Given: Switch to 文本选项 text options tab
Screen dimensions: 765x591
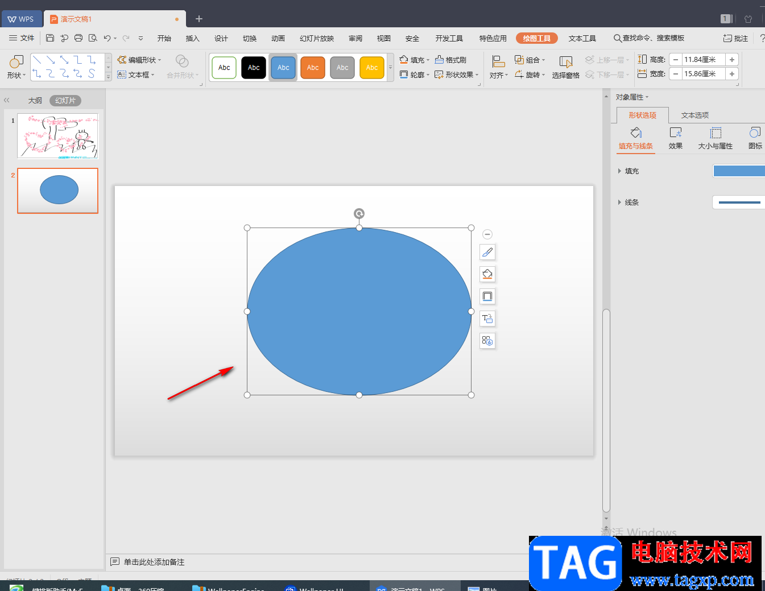Looking at the screenshot, I should click(695, 115).
